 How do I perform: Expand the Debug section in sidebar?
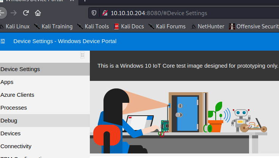(9, 121)
